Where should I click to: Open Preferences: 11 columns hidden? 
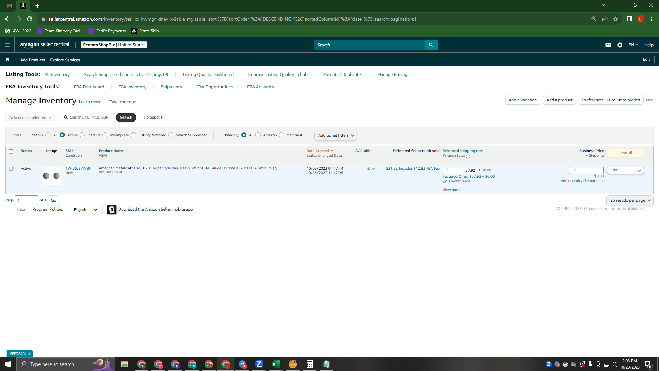click(x=611, y=100)
